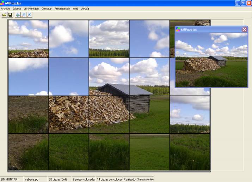Select third-row brown soil piece with grass

[29, 115]
